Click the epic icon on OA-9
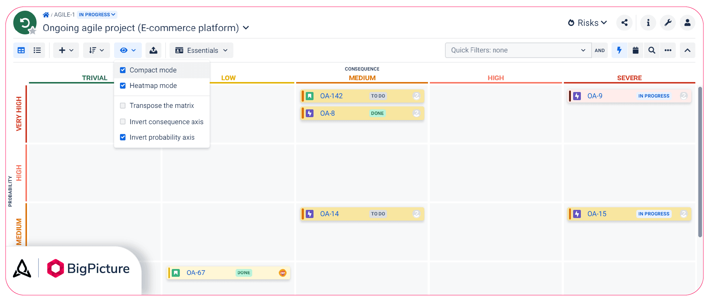The image size is (709, 303). tap(577, 96)
